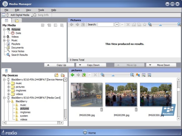Click the delete X icon in Pictures toolbar

coord(128,24)
